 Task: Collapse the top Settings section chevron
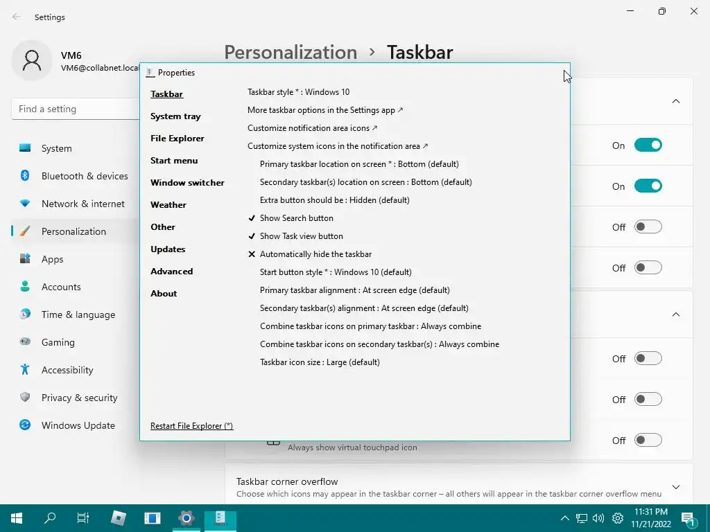675,101
